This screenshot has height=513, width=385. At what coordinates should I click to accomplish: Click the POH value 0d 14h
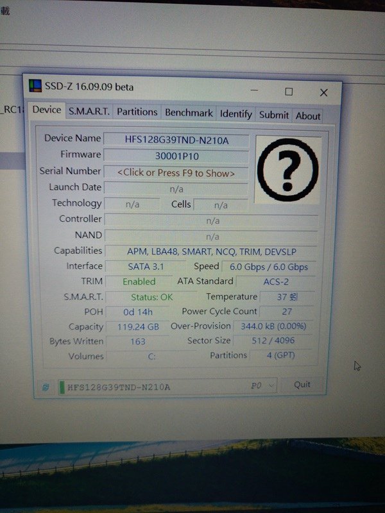[x=138, y=312]
